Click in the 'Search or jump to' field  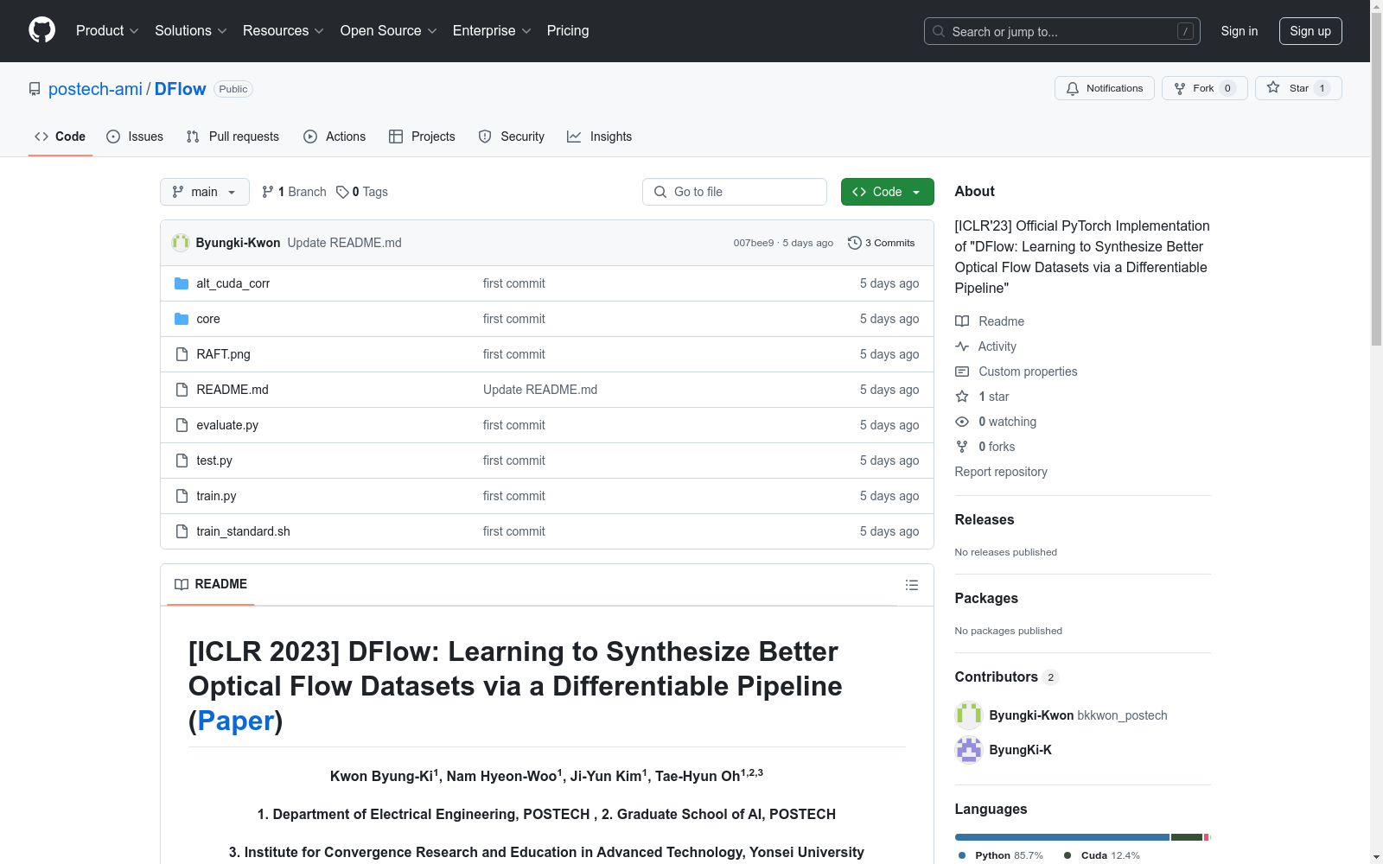pyautogui.click(x=1062, y=31)
